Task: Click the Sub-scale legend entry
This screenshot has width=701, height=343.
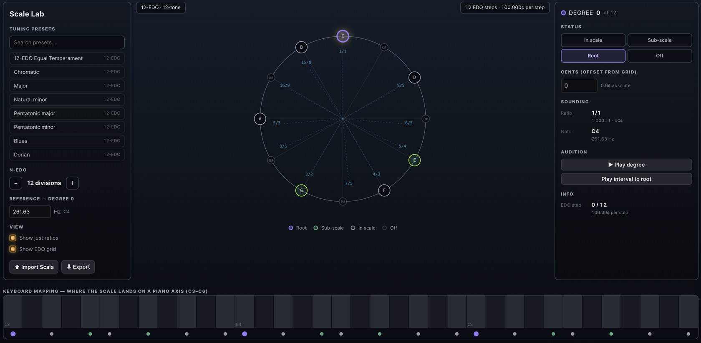Action: coord(328,228)
